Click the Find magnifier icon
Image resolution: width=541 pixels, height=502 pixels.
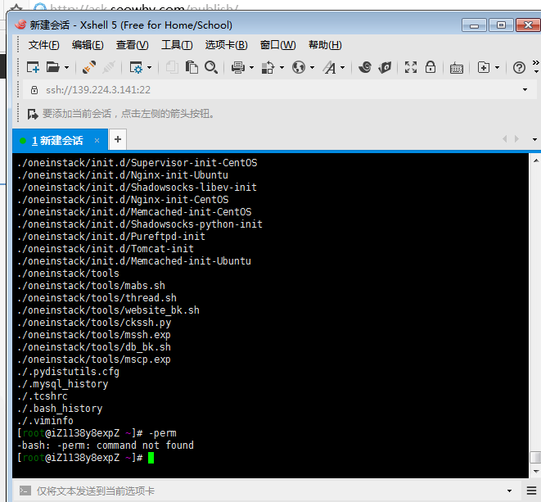[211, 67]
